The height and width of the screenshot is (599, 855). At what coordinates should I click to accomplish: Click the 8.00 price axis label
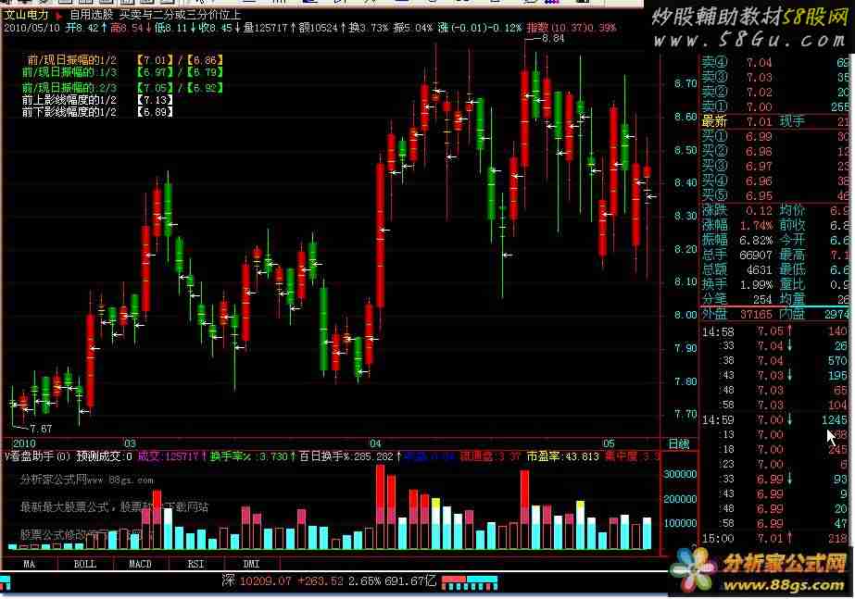pos(685,315)
